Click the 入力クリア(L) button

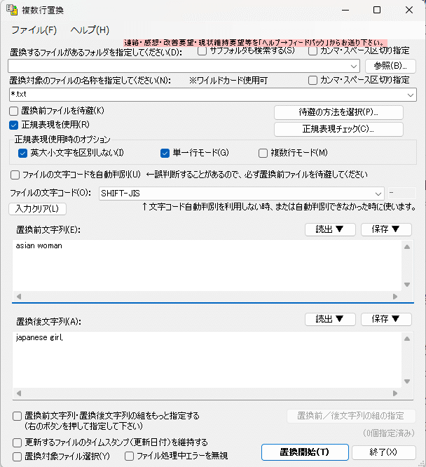tap(37, 209)
